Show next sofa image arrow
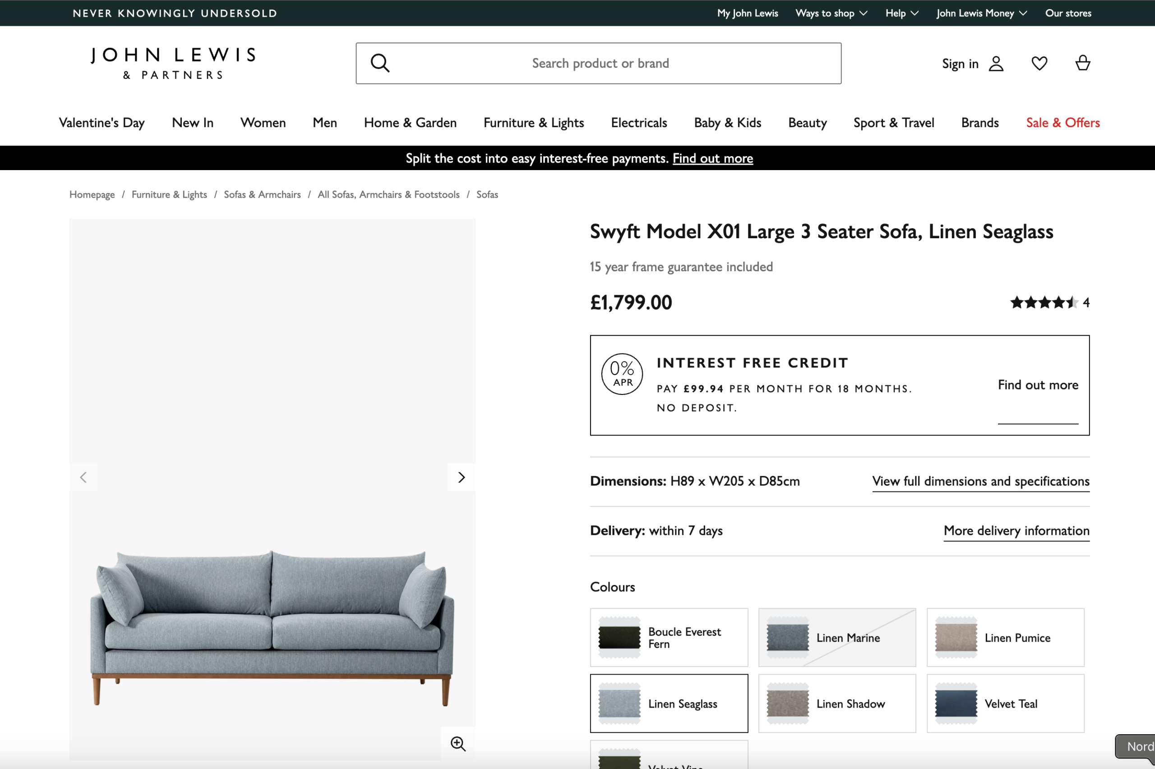The image size is (1155, 769). click(461, 477)
